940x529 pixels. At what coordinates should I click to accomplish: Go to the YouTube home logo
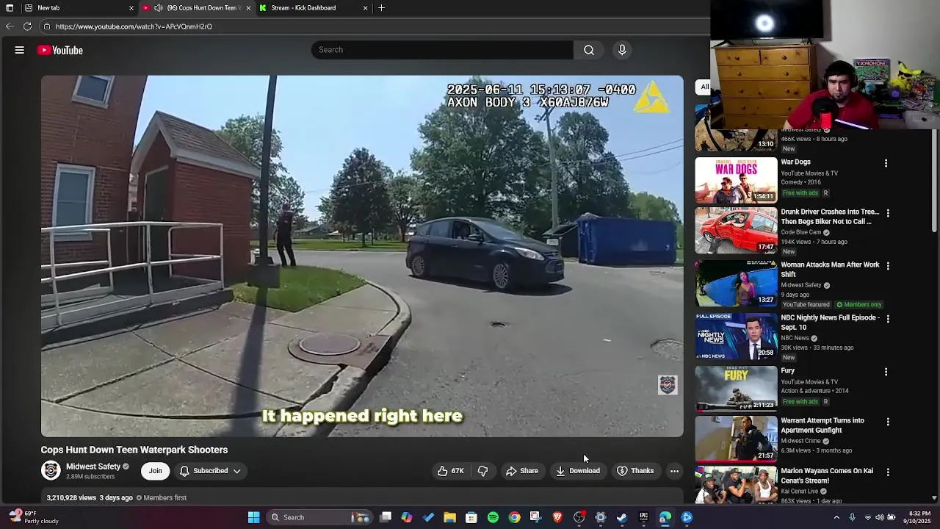click(x=60, y=50)
